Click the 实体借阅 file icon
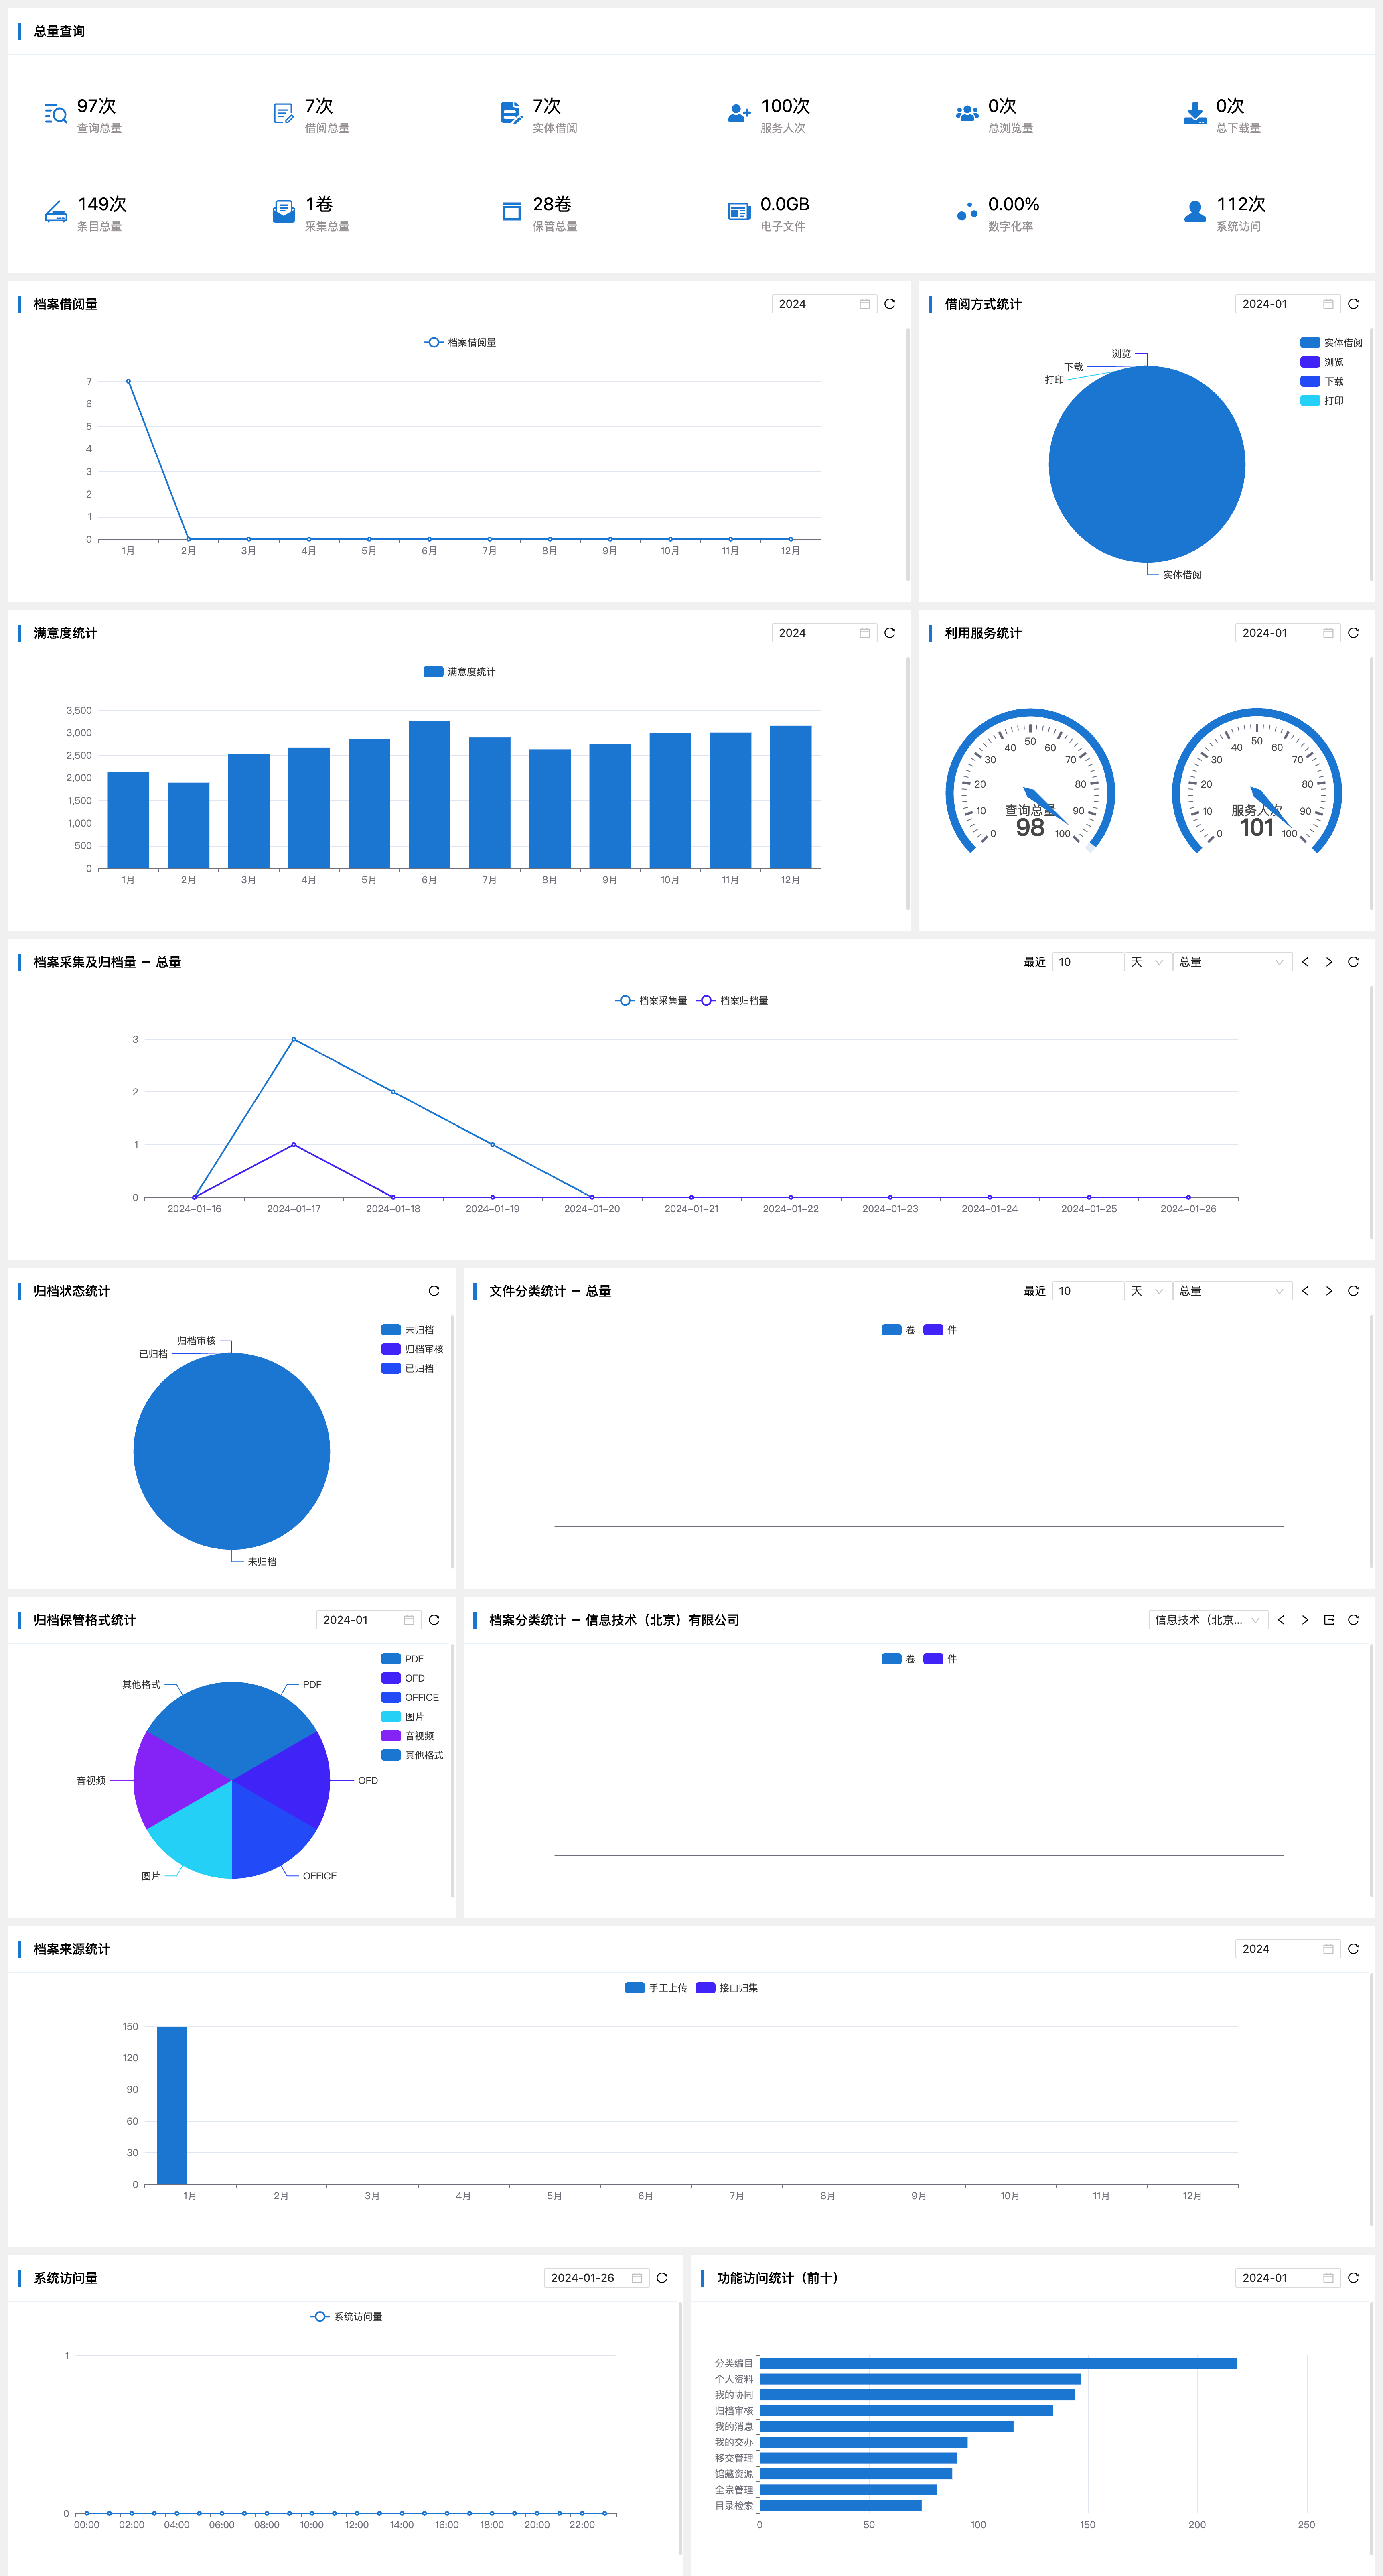1383x2576 pixels. pyautogui.click(x=511, y=113)
